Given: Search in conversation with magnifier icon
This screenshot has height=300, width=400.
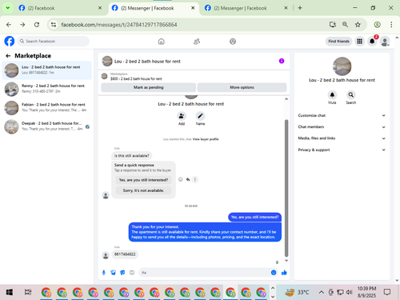Looking at the screenshot, I should (351, 95).
